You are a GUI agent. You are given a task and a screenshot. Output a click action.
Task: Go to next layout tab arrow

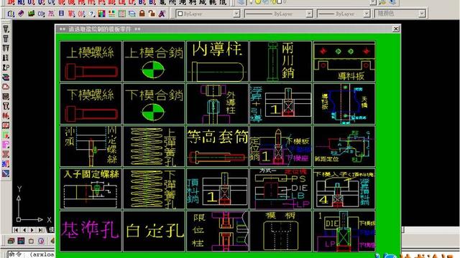coord(32,230)
